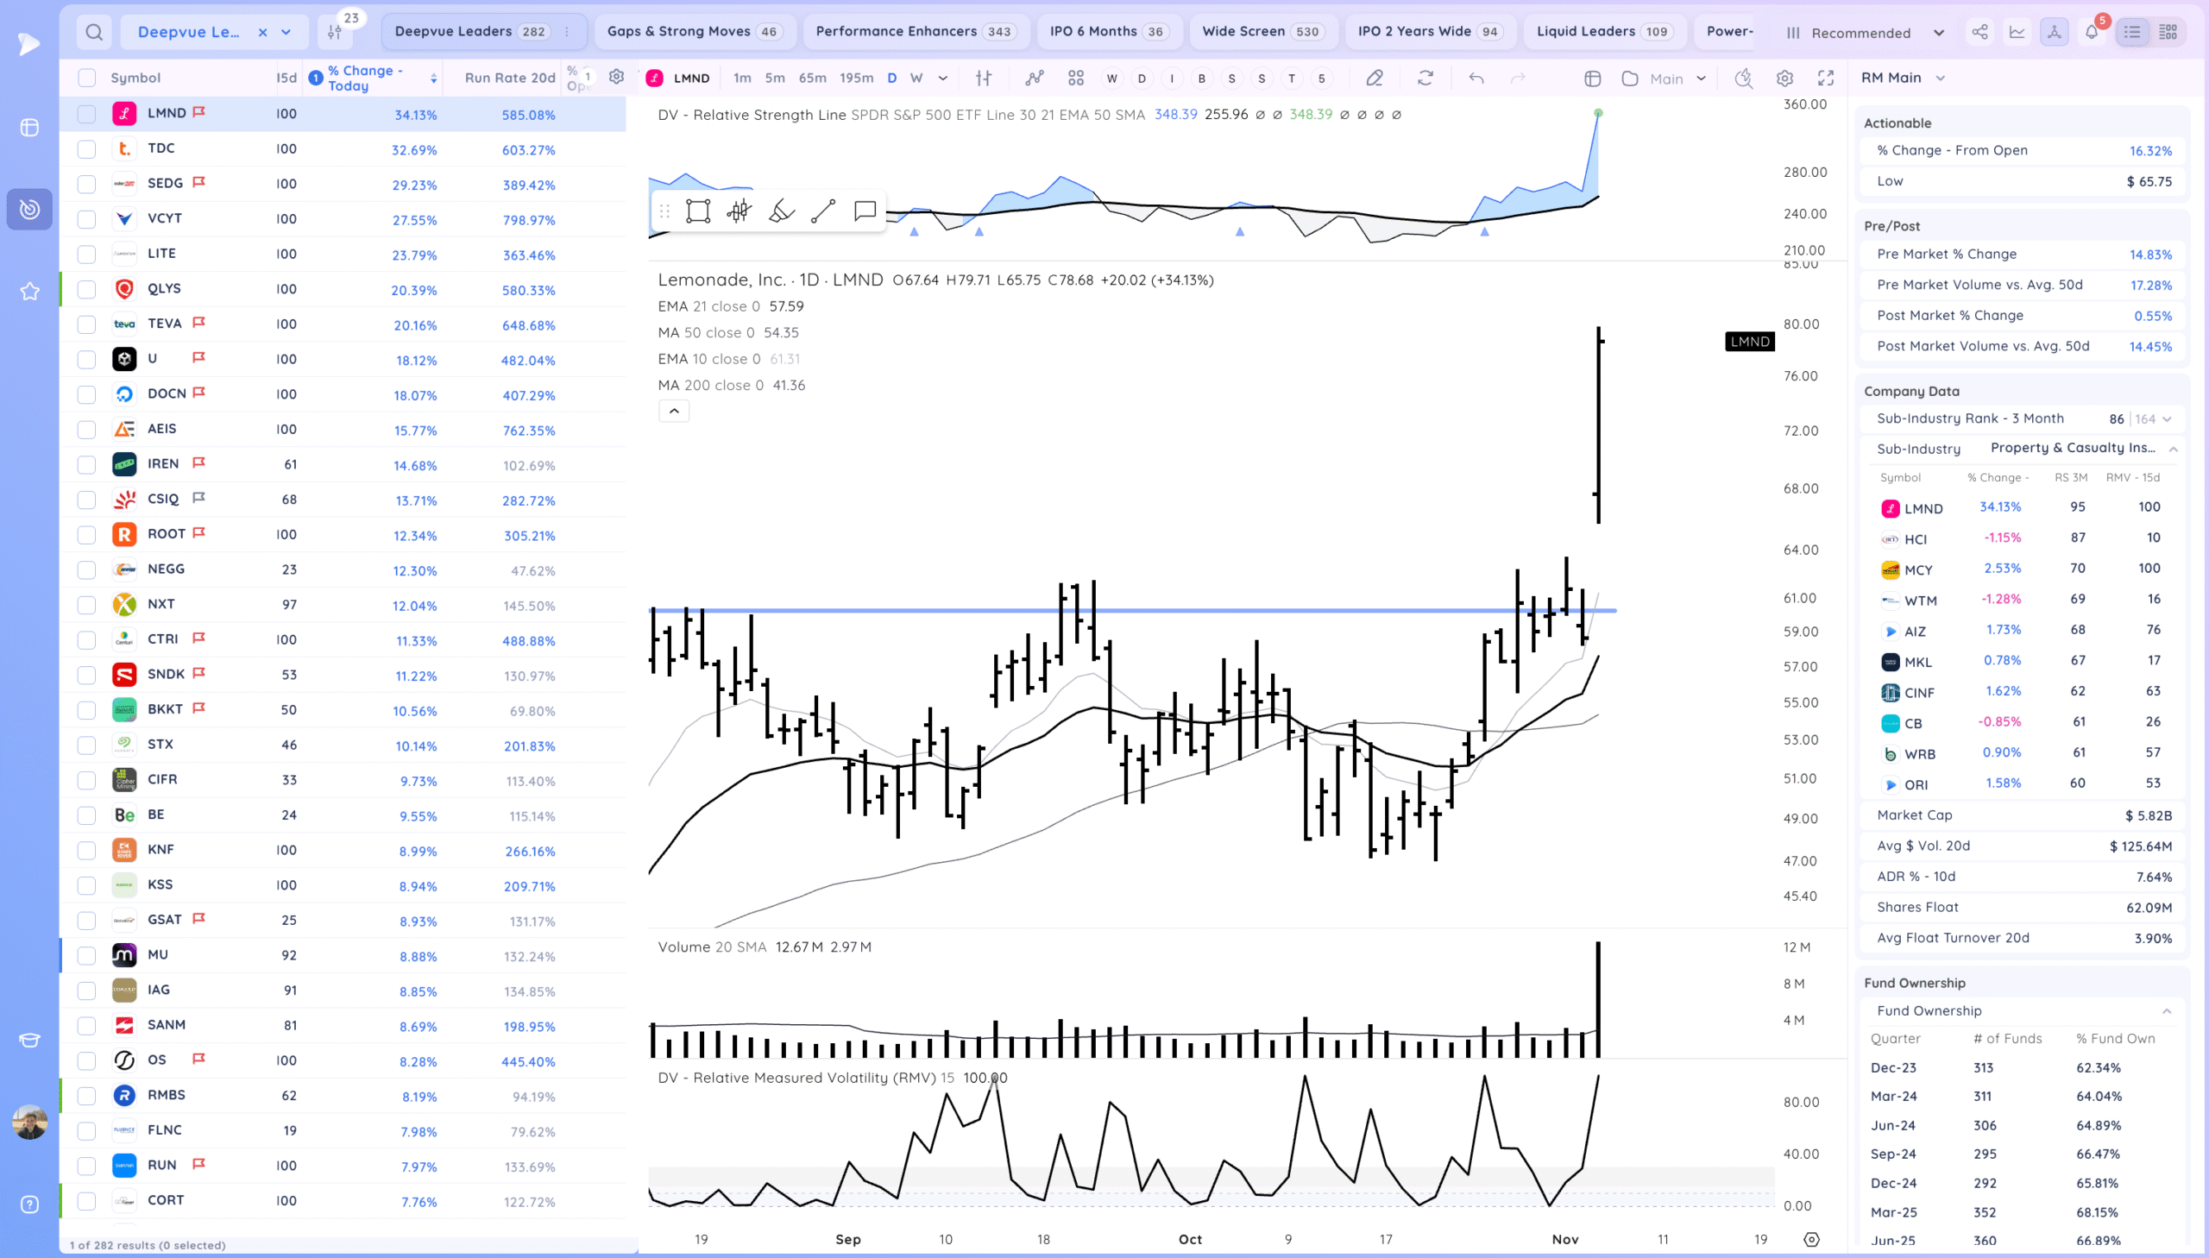
Task: Select the 65m timeframe button
Action: tap(811, 79)
